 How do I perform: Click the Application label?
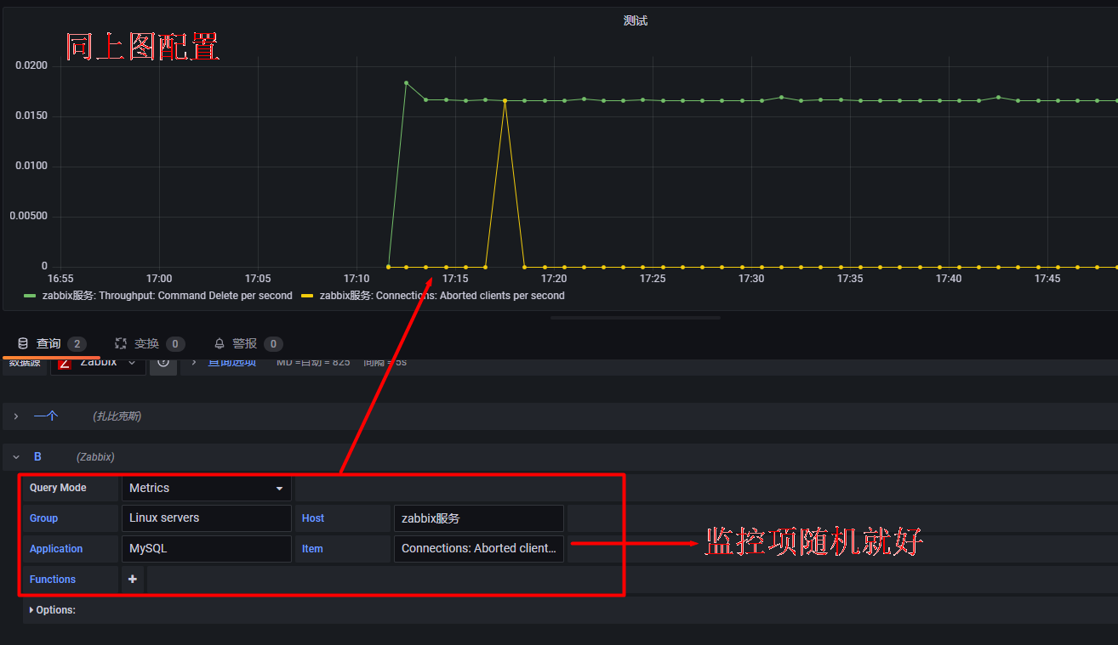tap(56, 549)
